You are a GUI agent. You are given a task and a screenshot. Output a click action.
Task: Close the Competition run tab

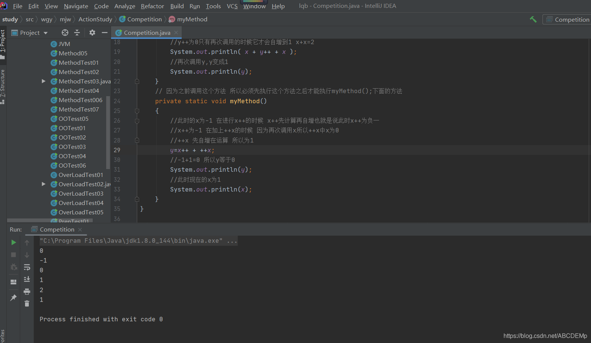(80, 229)
